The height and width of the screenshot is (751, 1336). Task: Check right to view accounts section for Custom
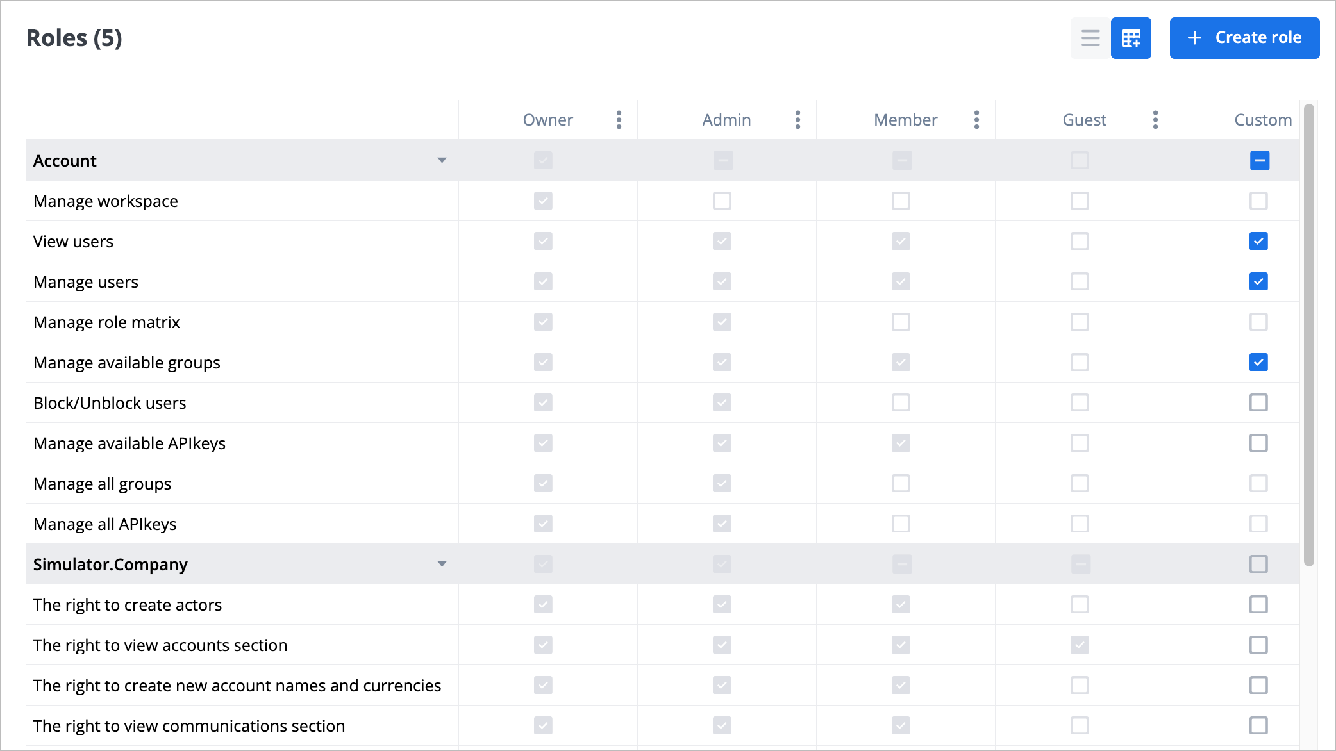click(x=1258, y=645)
